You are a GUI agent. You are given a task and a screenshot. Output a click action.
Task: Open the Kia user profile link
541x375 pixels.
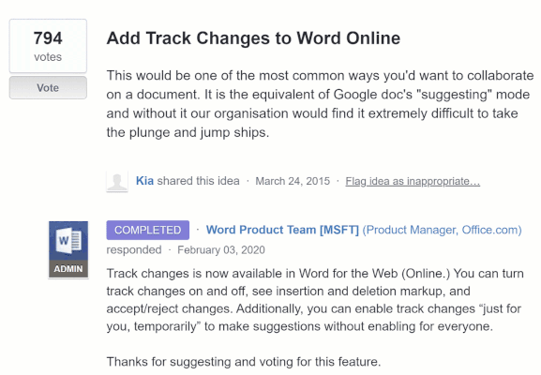coord(144,181)
